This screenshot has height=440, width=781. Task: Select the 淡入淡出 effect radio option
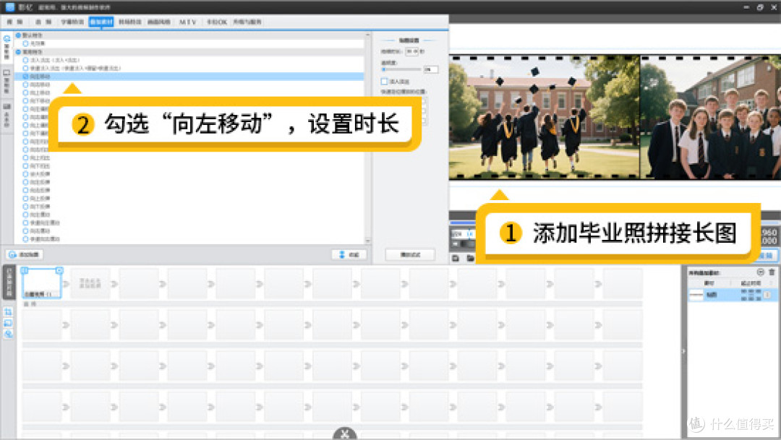25,60
